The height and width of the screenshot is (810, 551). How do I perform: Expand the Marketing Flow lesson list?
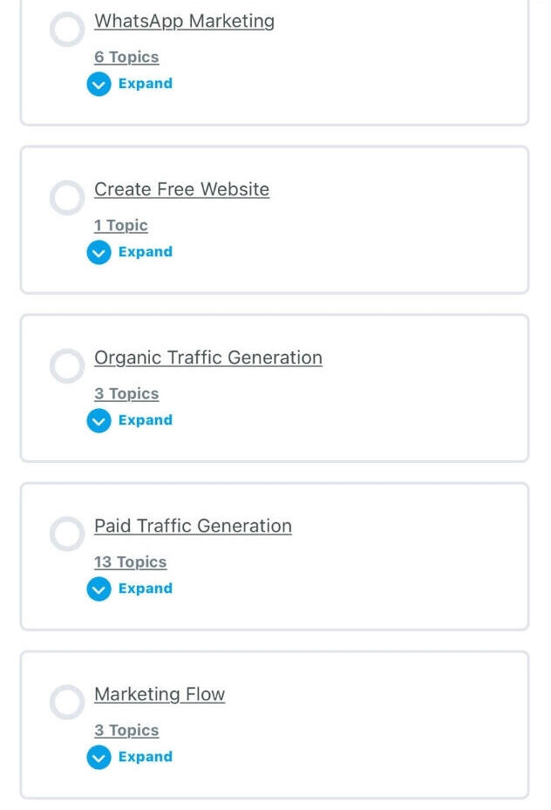click(145, 757)
